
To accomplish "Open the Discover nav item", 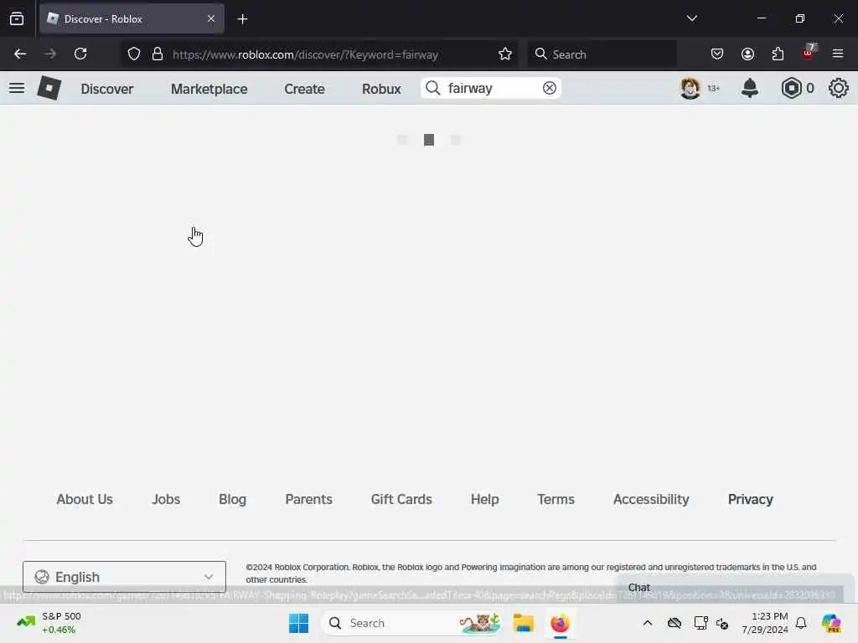I will point(106,89).
